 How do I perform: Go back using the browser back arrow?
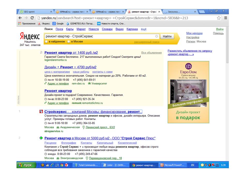click(x=20, y=18)
